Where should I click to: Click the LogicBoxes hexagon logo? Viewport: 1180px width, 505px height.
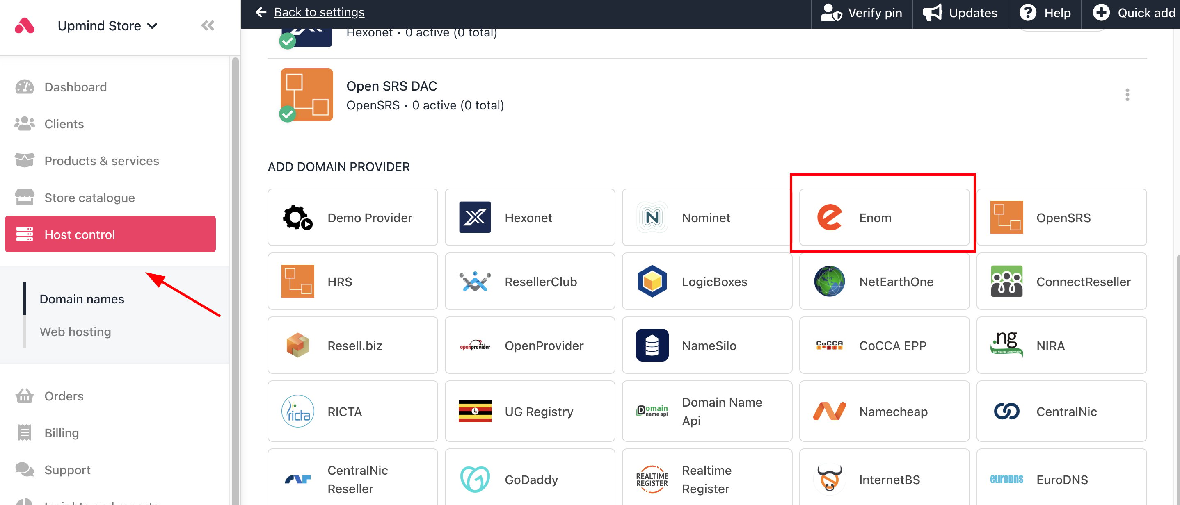652,281
